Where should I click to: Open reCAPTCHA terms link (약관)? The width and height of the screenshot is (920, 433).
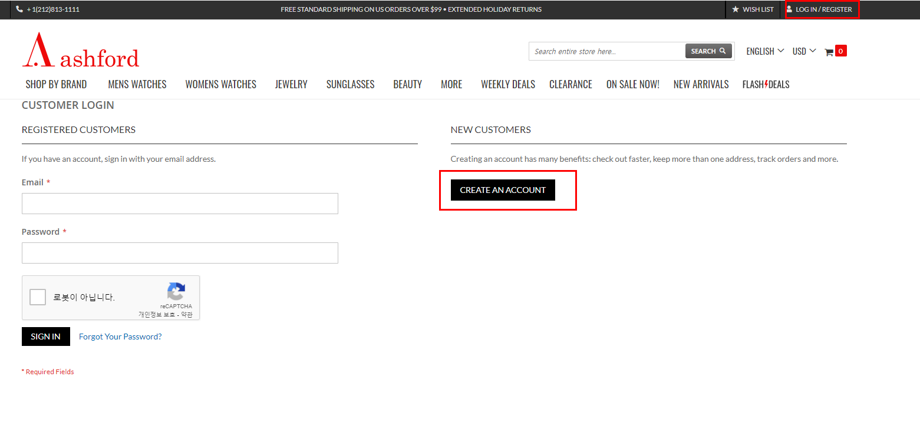(186, 315)
